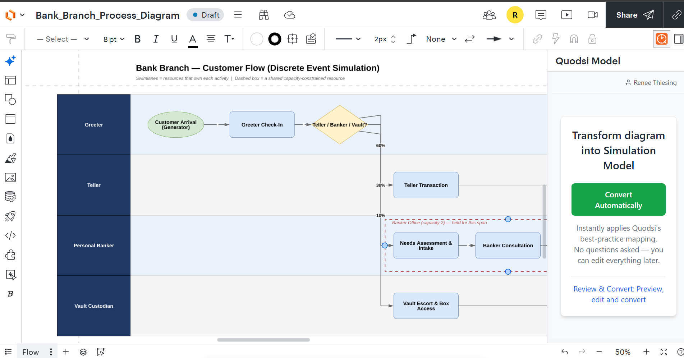
Task: Click the Share button
Action: click(x=635, y=15)
